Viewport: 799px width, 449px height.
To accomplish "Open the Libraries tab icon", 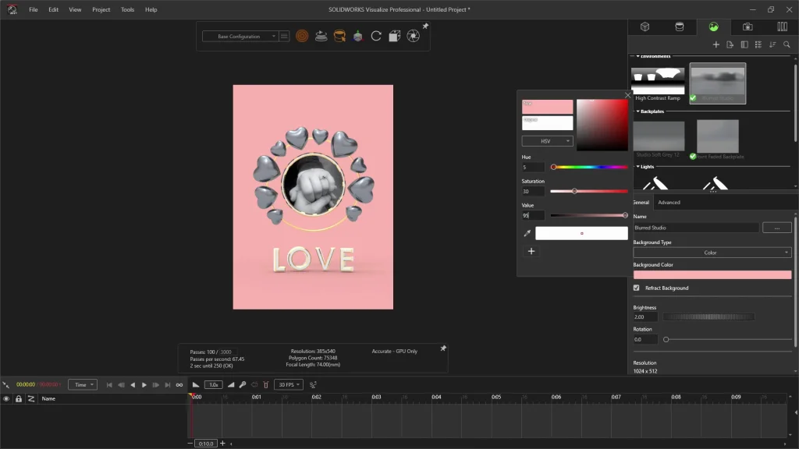I will pyautogui.click(x=782, y=27).
